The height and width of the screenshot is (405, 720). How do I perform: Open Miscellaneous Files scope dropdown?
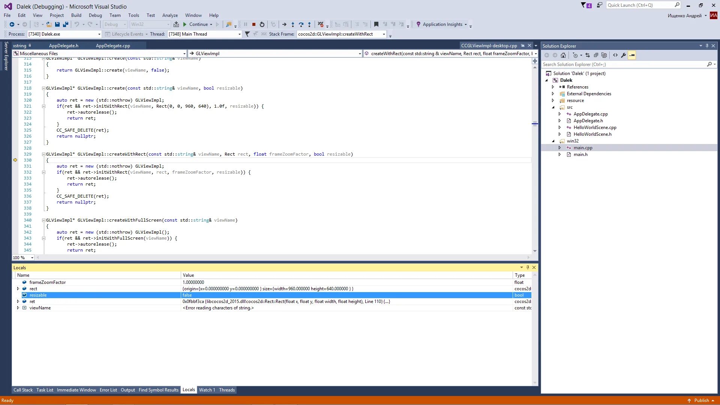[x=99, y=54]
